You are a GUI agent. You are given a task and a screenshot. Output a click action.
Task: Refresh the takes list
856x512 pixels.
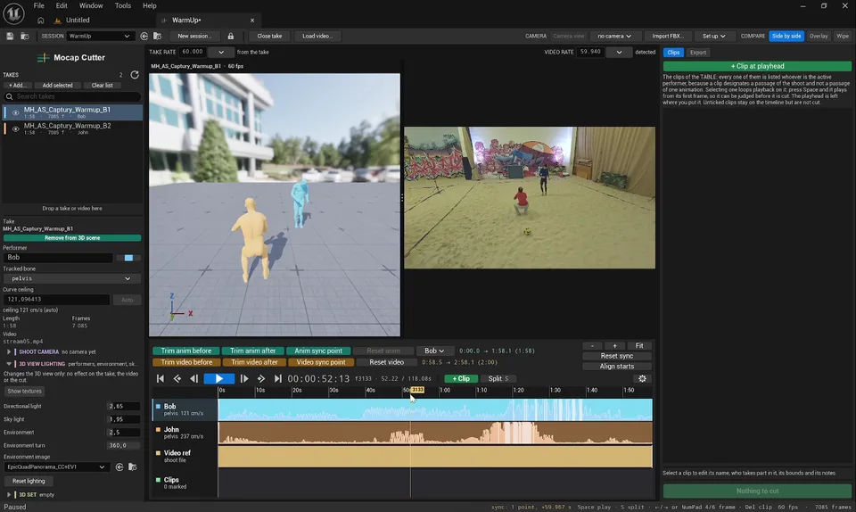pyautogui.click(x=135, y=75)
